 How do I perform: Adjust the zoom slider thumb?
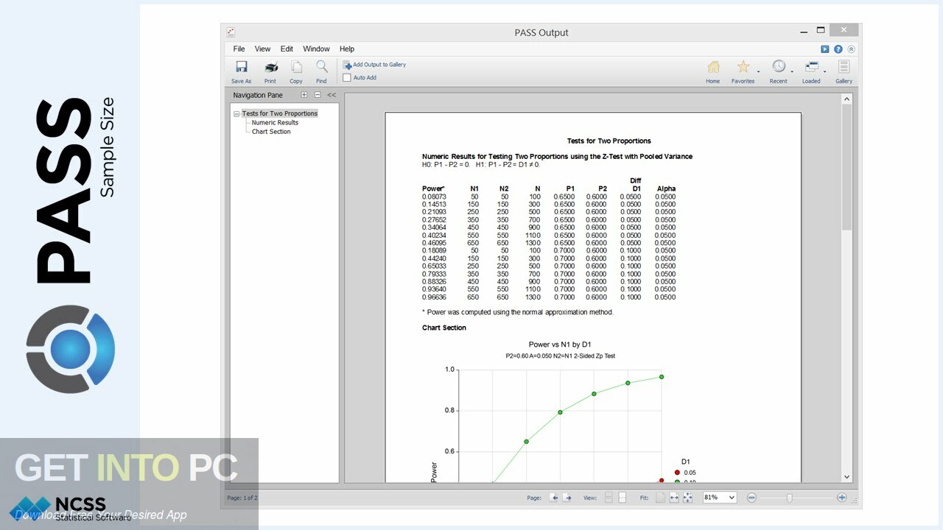click(789, 498)
